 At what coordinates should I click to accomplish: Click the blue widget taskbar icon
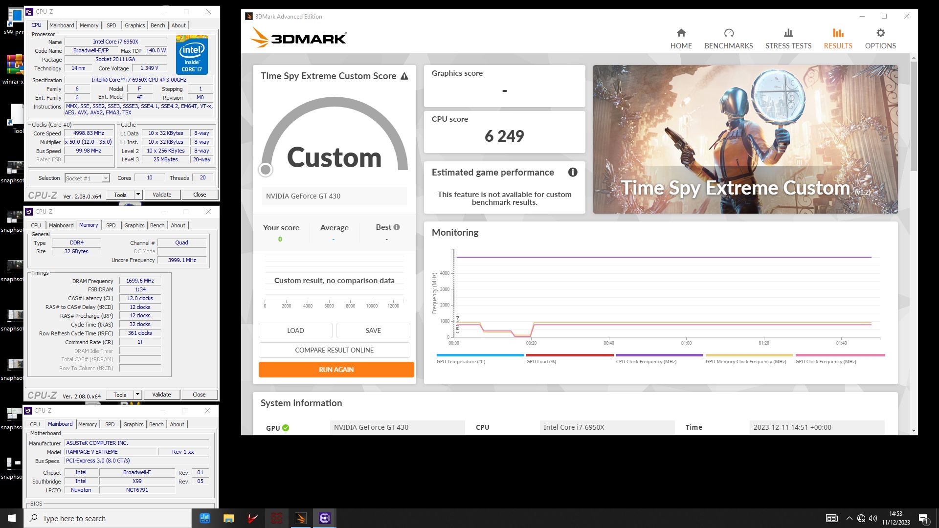pos(204,518)
